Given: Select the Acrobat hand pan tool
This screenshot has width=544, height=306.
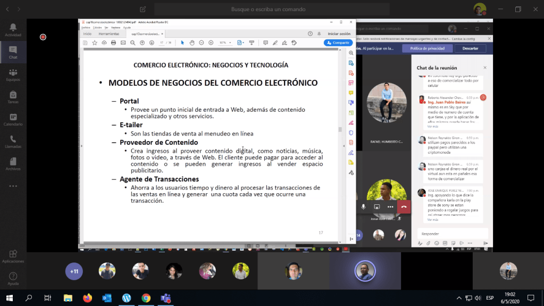Looking at the screenshot, I should [x=192, y=43].
